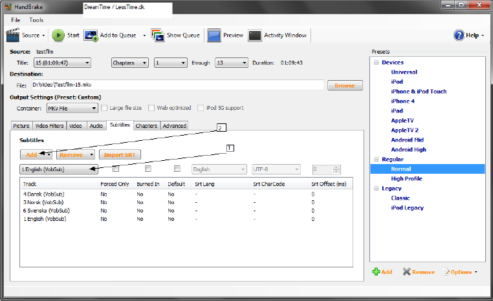Select the iPod Legacy preset
Image resolution: width=493 pixels, height=301 pixels.
click(407, 208)
